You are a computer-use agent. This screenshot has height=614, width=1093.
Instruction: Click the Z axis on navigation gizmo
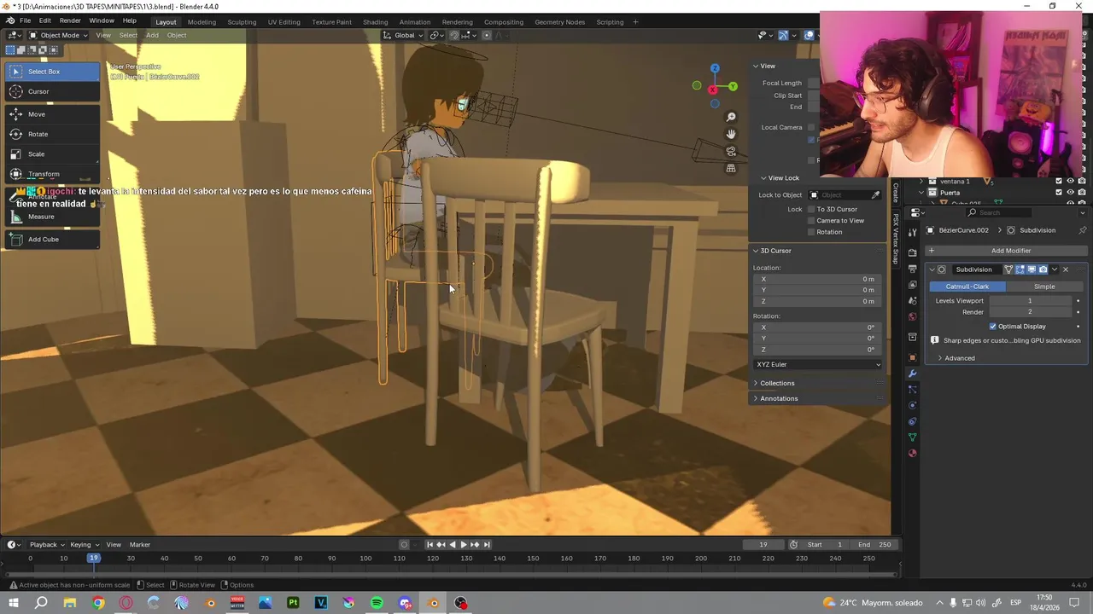tap(715, 68)
